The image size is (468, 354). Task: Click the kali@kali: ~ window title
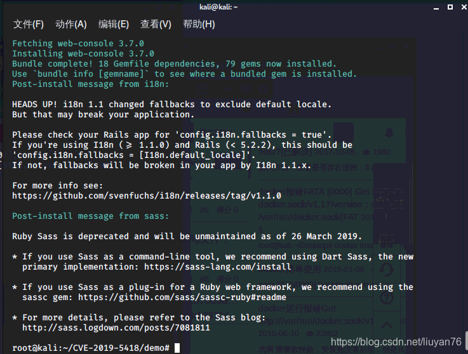(x=218, y=7)
